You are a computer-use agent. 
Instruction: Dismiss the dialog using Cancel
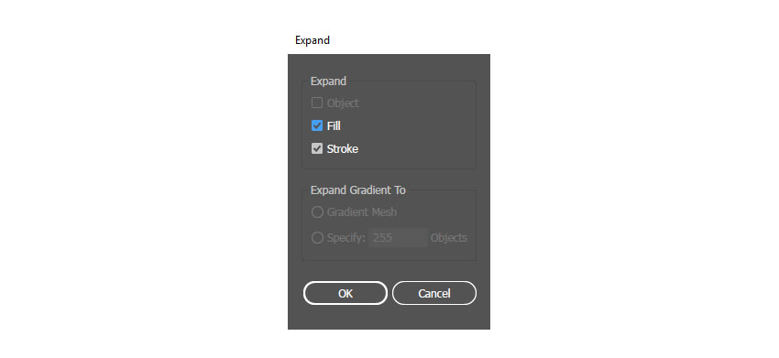pos(434,293)
